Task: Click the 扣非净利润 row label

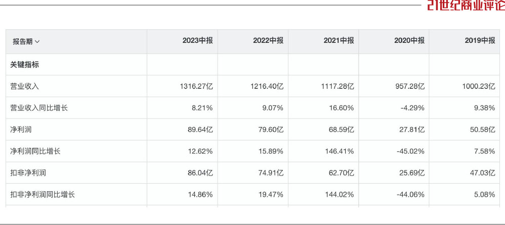Action: (x=28, y=173)
